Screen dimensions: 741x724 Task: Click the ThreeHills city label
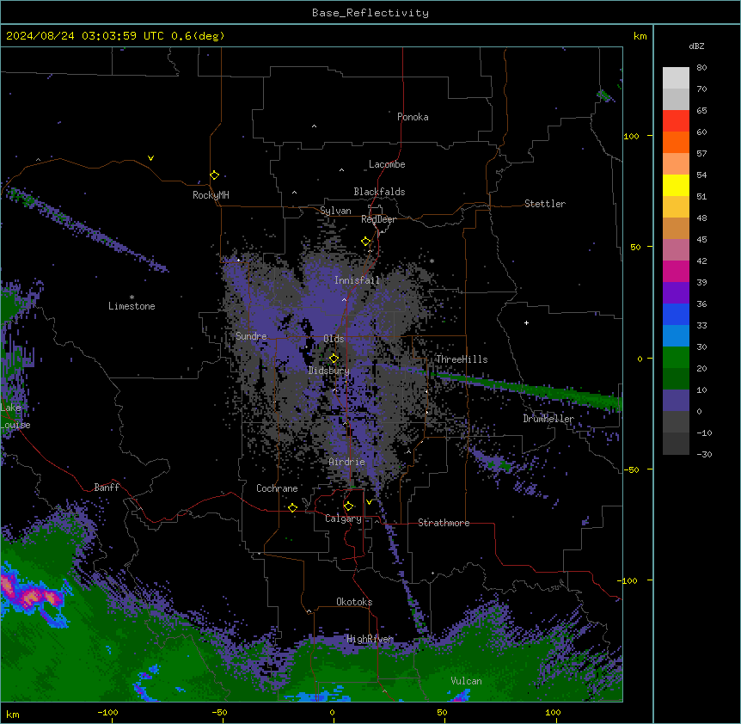point(462,359)
